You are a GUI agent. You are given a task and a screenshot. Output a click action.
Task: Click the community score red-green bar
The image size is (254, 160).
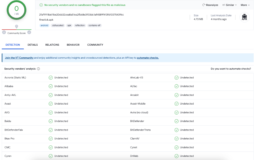coord(16,30)
